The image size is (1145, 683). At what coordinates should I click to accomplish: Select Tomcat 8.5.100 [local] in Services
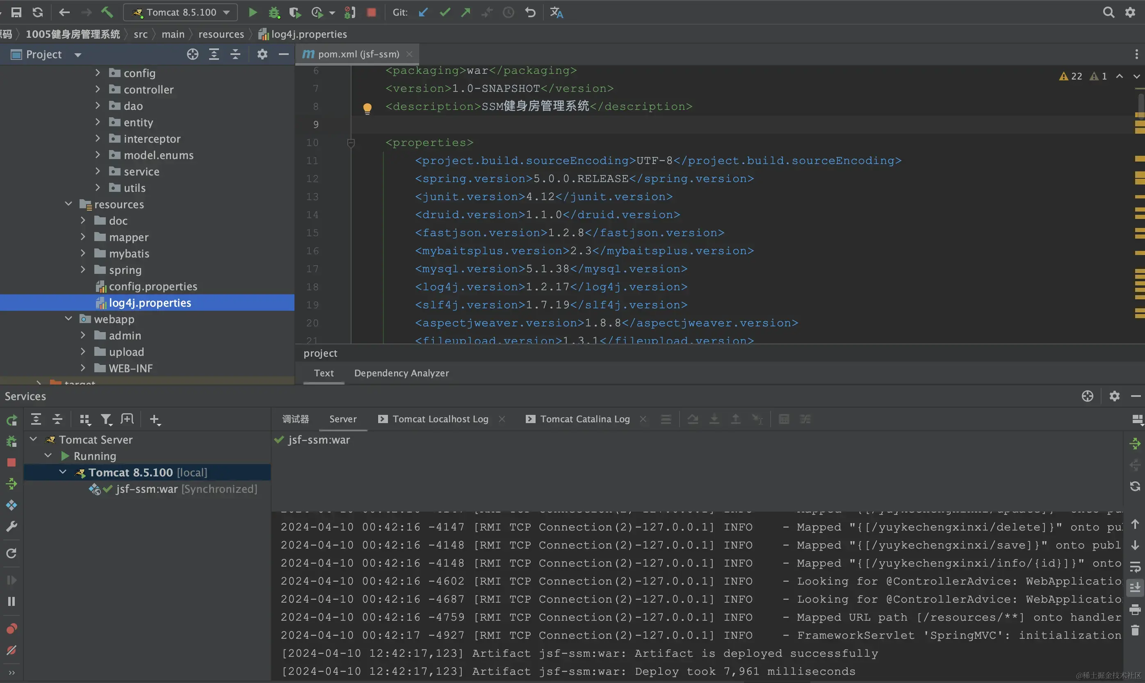(147, 472)
